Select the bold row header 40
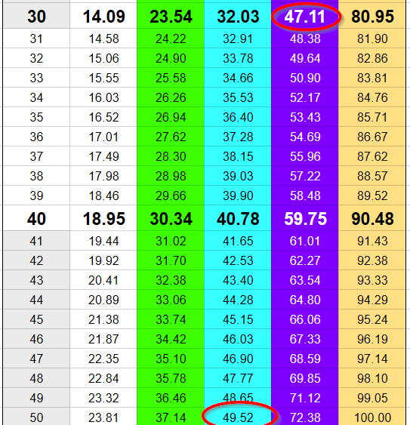 tap(36, 218)
